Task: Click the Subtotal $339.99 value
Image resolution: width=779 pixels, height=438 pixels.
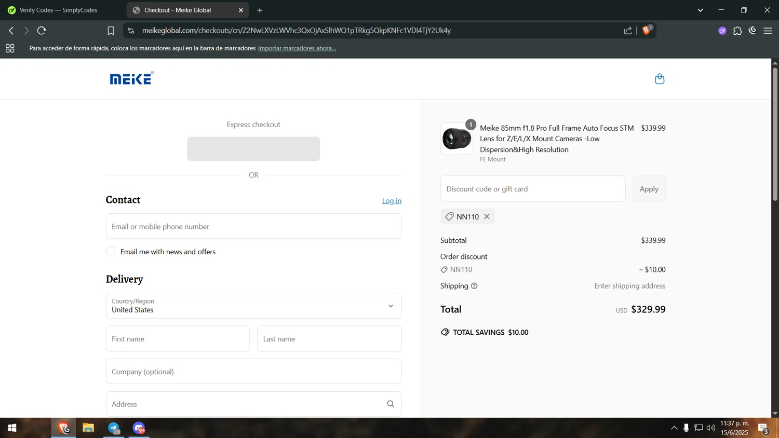Action: pyautogui.click(x=653, y=240)
